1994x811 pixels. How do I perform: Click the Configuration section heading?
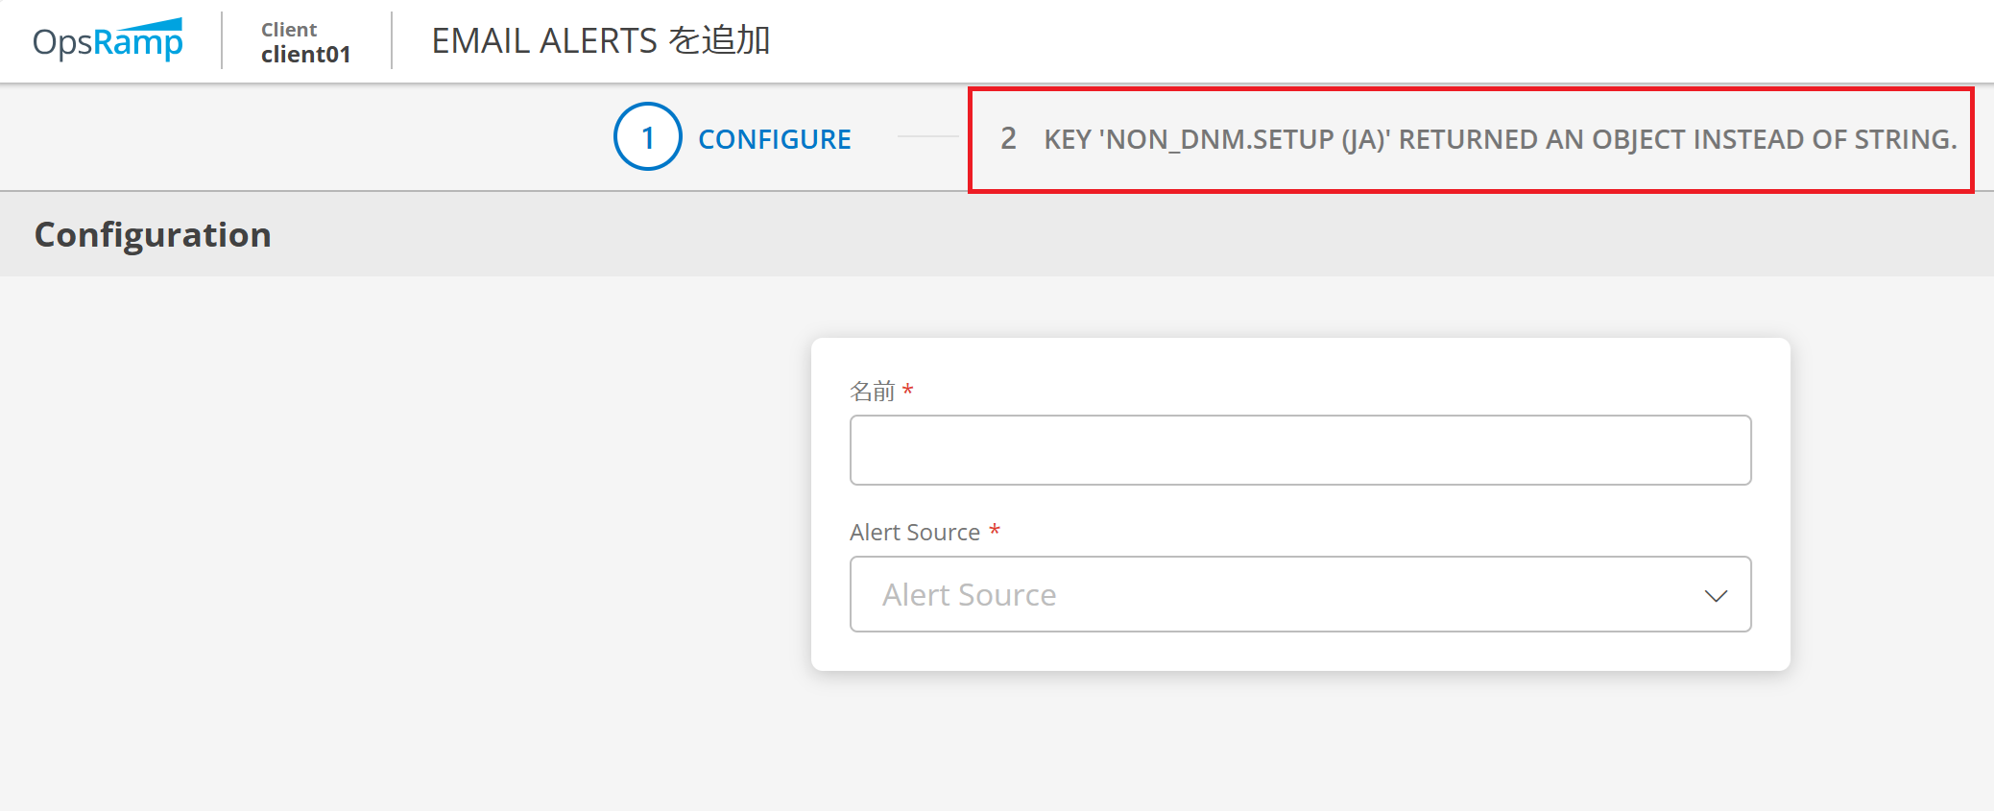click(153, 235)
